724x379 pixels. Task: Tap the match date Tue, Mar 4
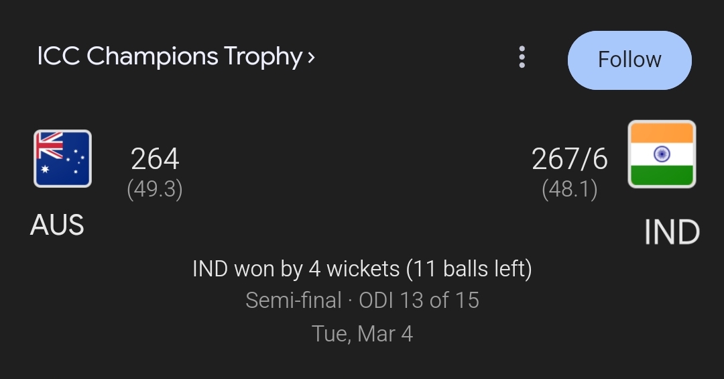362,333
